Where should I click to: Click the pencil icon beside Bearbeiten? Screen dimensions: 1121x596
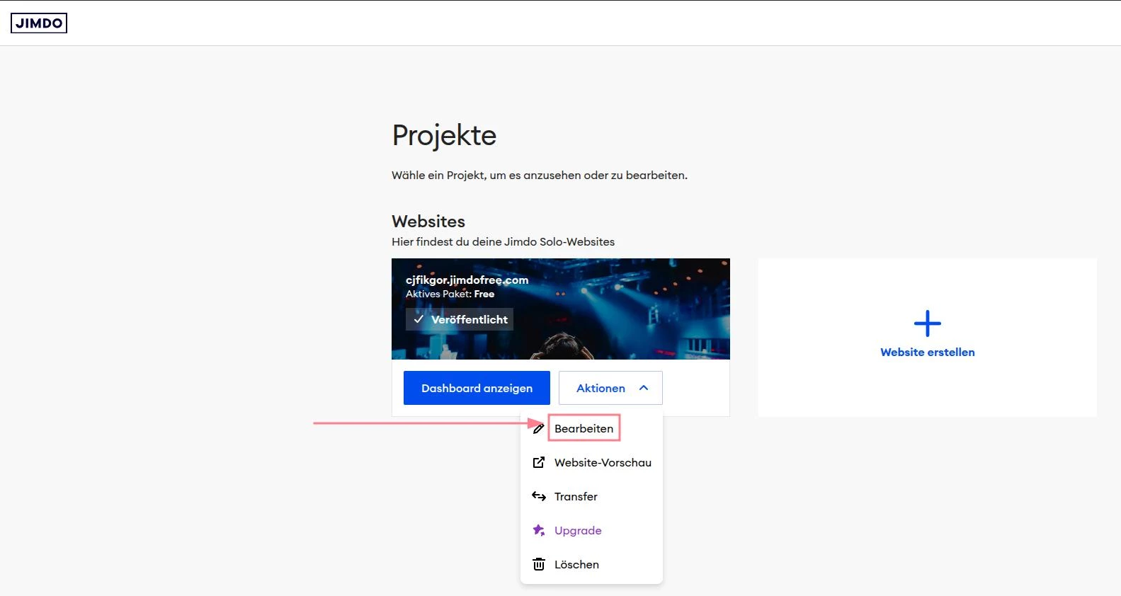point(539,428)
